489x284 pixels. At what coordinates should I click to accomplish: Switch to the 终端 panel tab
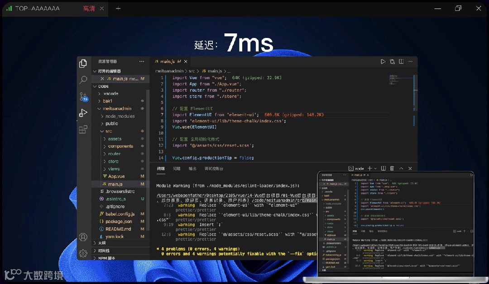pos(161,168)
